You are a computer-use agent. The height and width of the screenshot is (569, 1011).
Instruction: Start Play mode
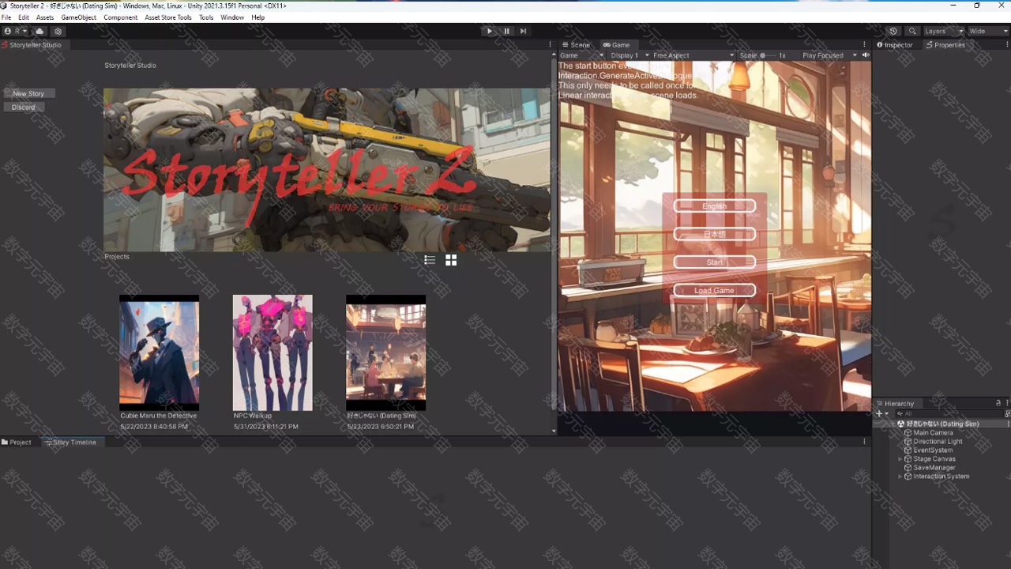(x=489, y=31)
